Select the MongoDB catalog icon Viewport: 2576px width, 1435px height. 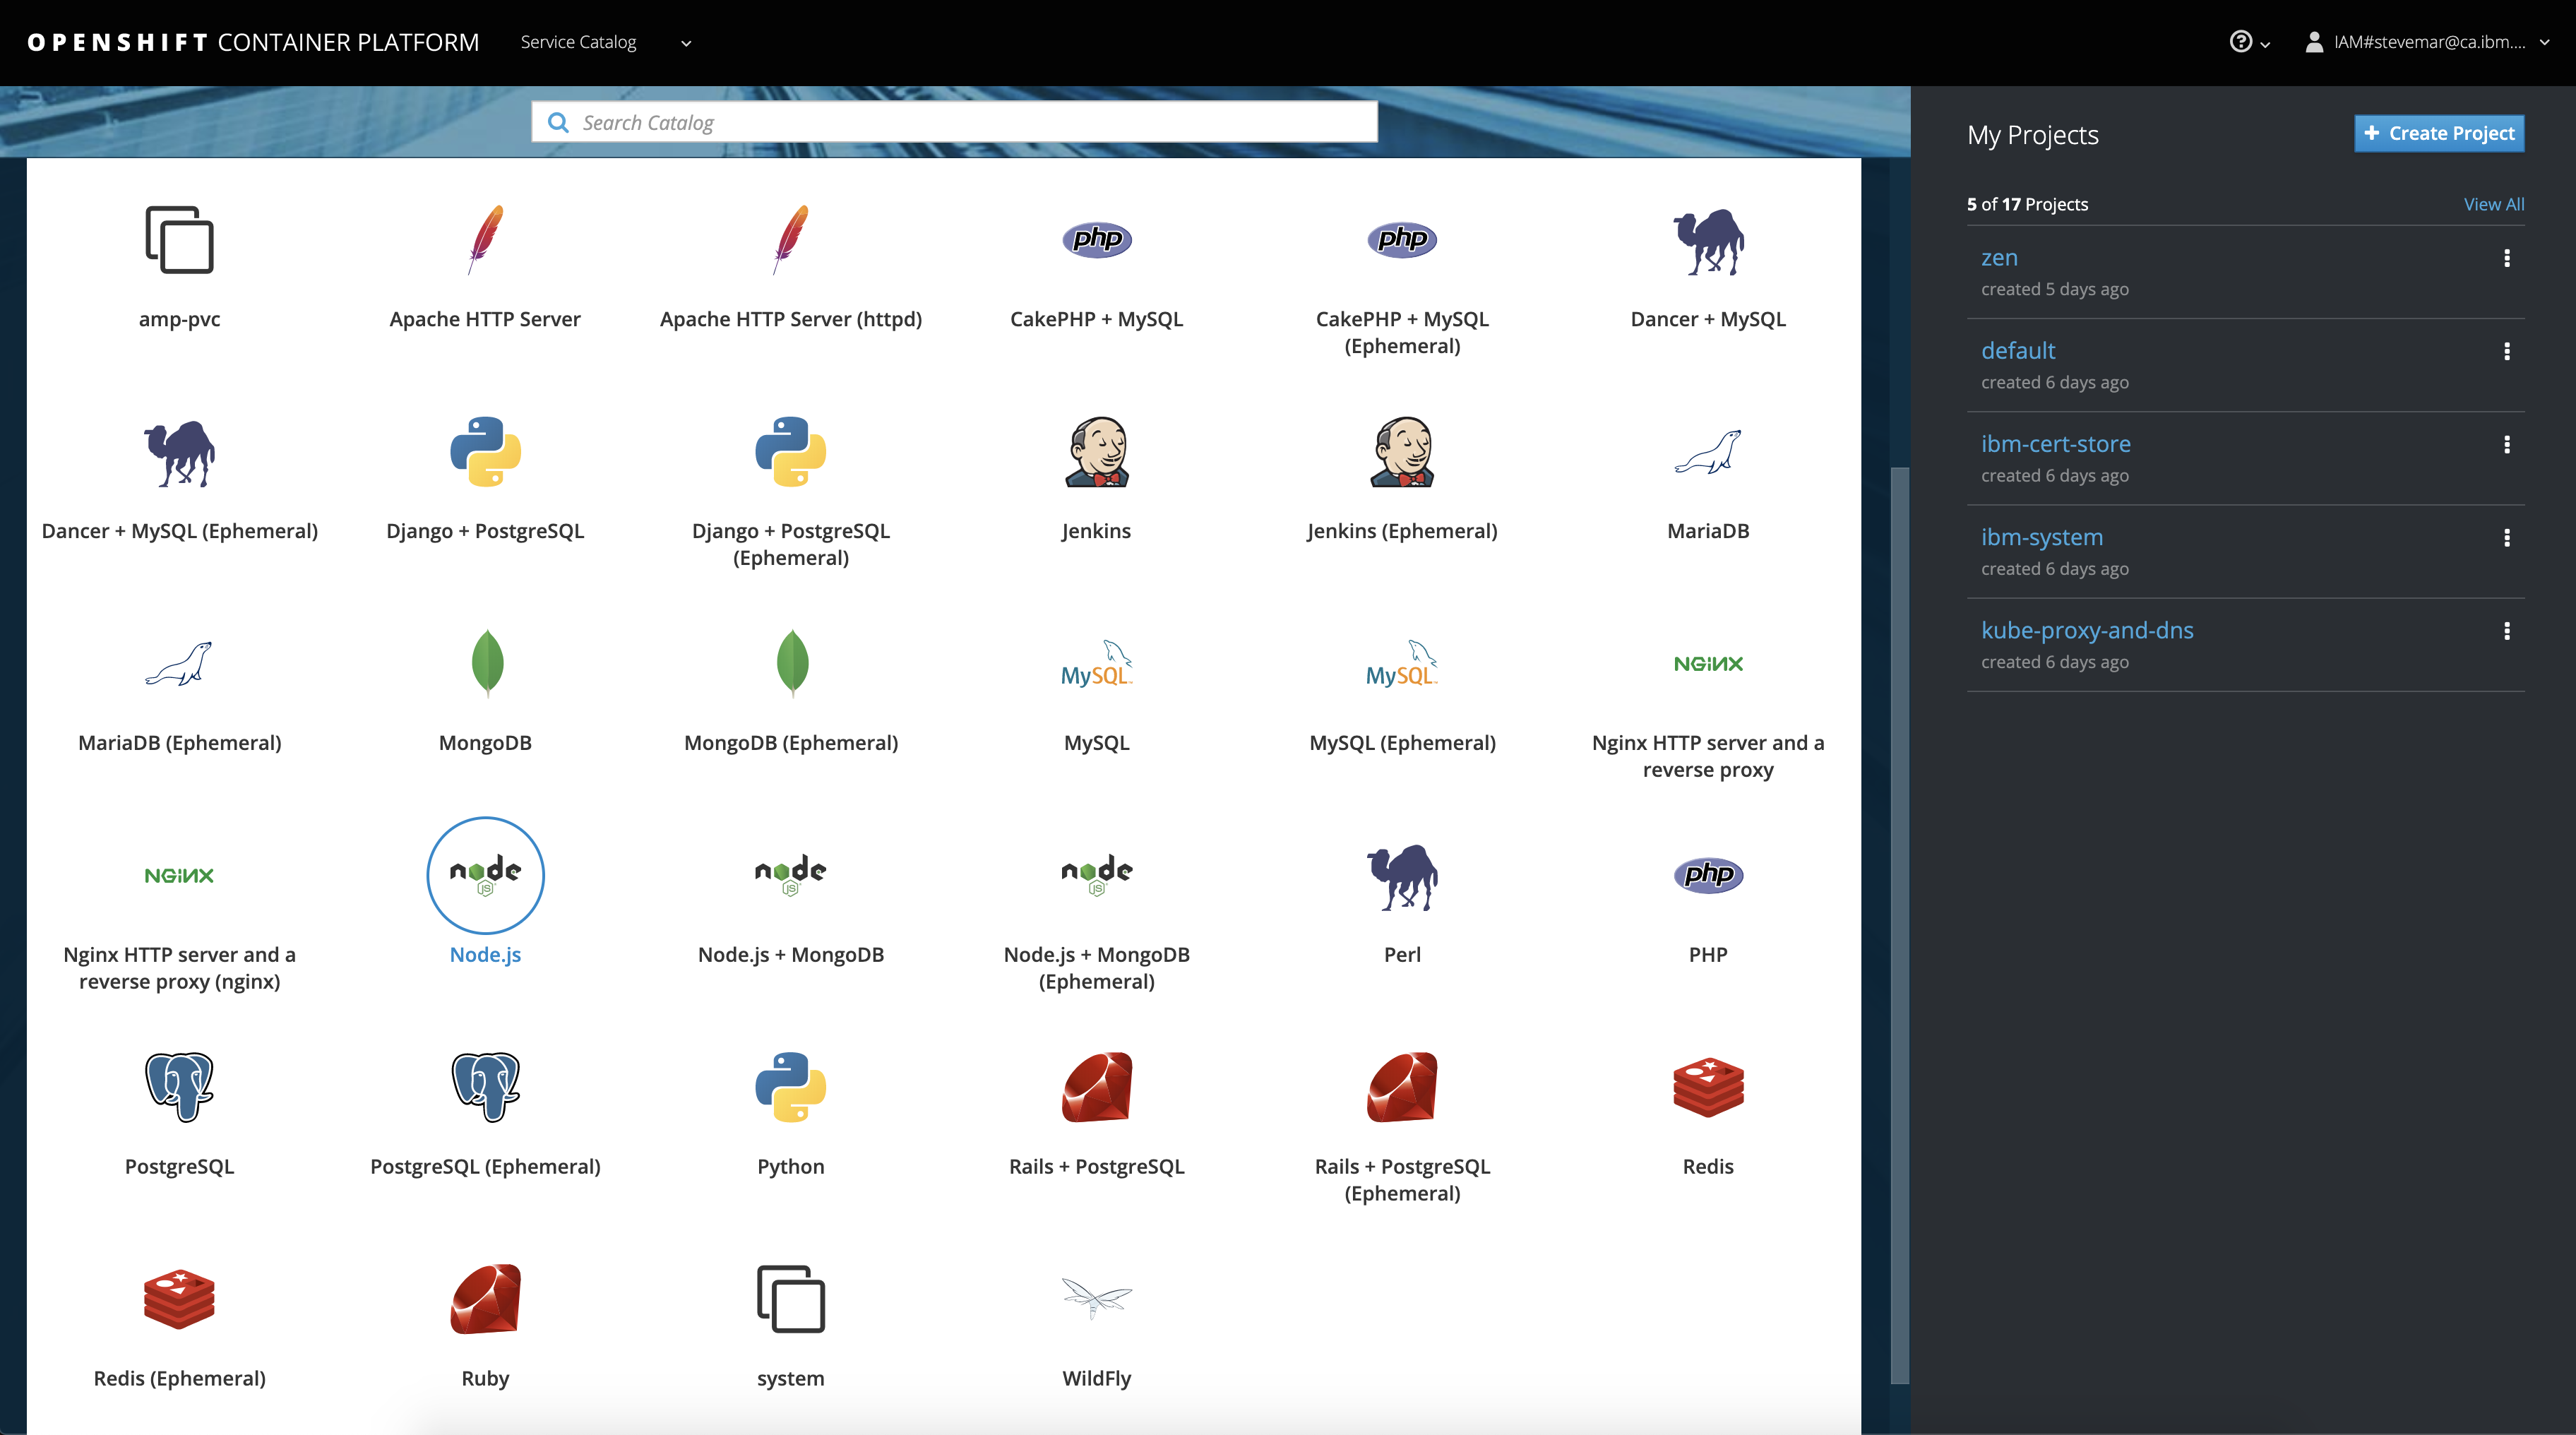486,662
